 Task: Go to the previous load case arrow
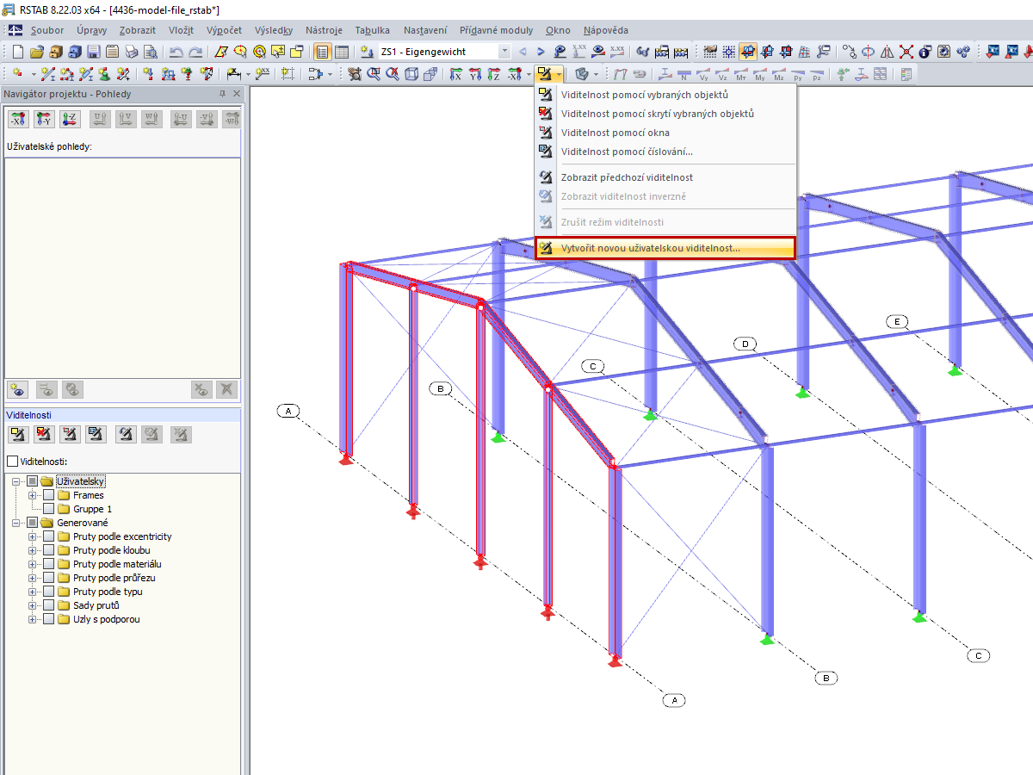click(x=523, y=52)
